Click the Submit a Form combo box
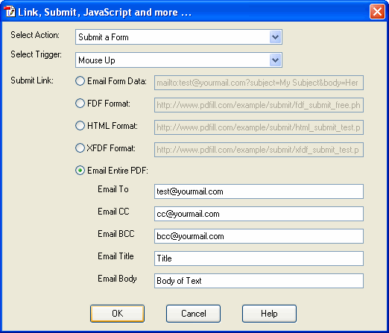Screen dimensions: 389x333 (x=179, y=37)
